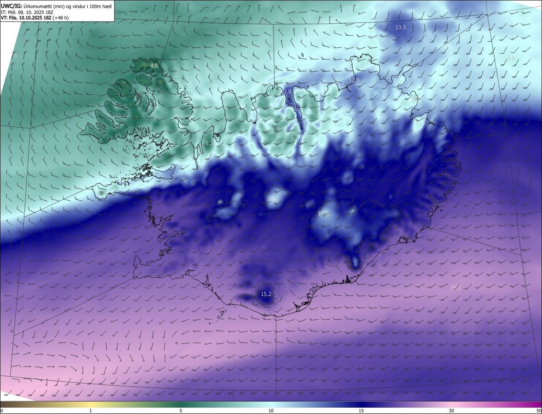Screen dimensions: 542x414
Task: Click the colorbar tick label 30
Action: point(451,411)
